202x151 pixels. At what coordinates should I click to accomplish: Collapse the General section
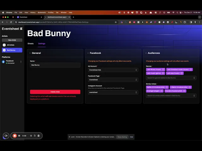[30, 53]
